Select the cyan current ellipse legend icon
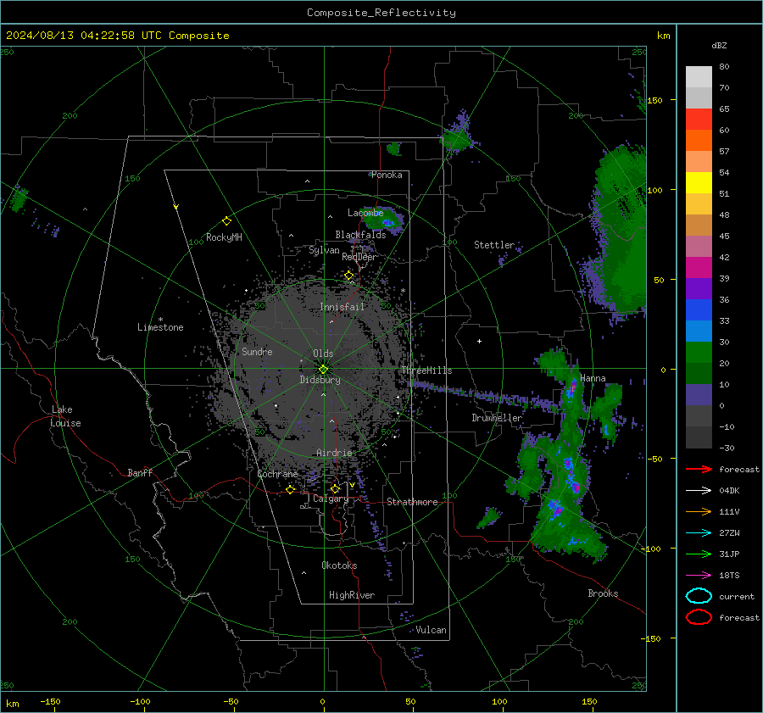The image size is (763, 713). tap(699, 596)
